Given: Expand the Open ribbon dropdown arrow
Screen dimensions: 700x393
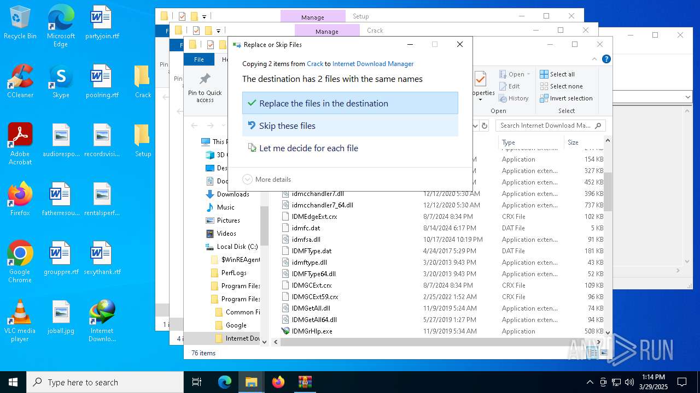Looking at the screenshot, I should click(528, 75).
